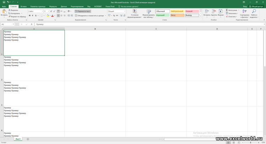The width and height of the screenshot is (266, 144).
Task: Click Find and select (Найти и выделить)
Action: pyautogui.click(x=254, y=13)
